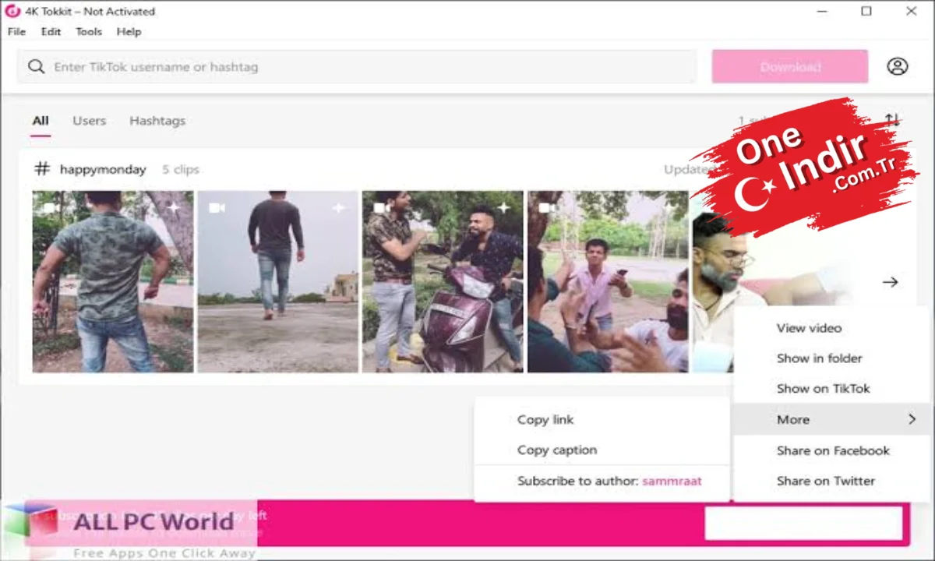This screenshot has width=935, height=561.
Task: Click the pink Download button
Action: [x=790, y=66]
